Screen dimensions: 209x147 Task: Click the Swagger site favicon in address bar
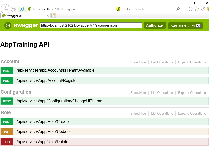click(x=30, y=9)
